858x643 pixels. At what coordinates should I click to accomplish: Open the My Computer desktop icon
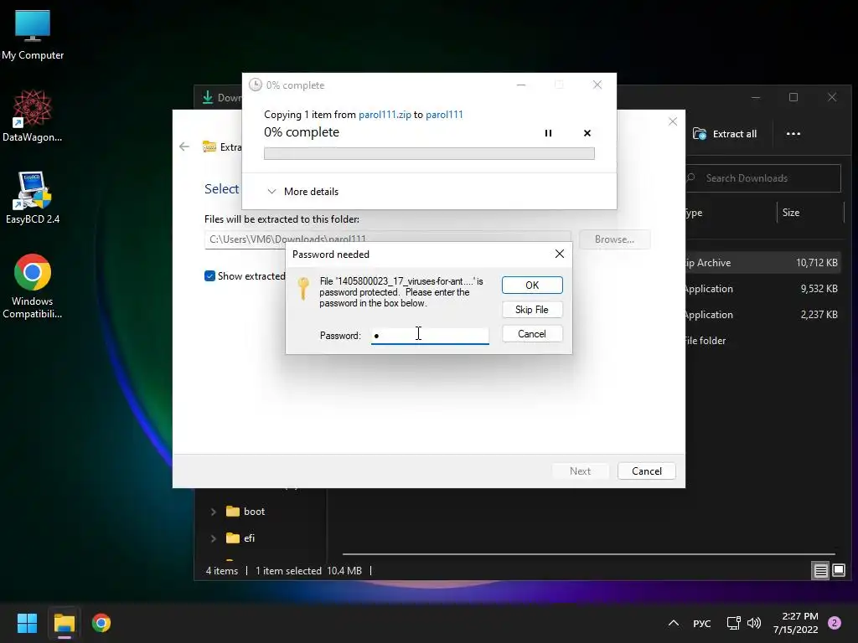pos(33,35)
